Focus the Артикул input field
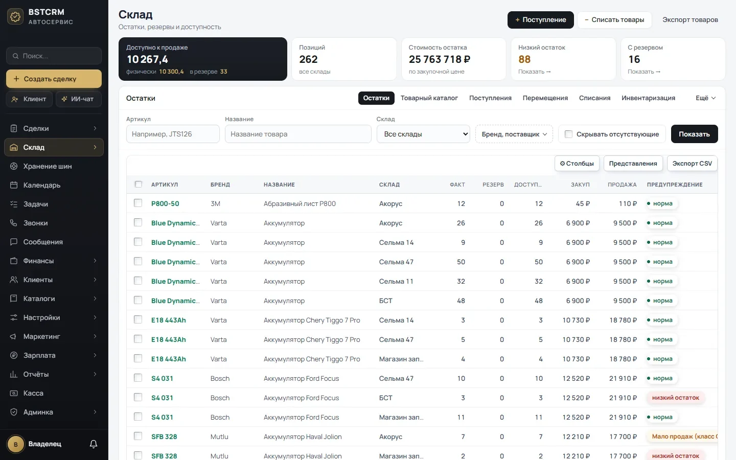 point(173,134)
